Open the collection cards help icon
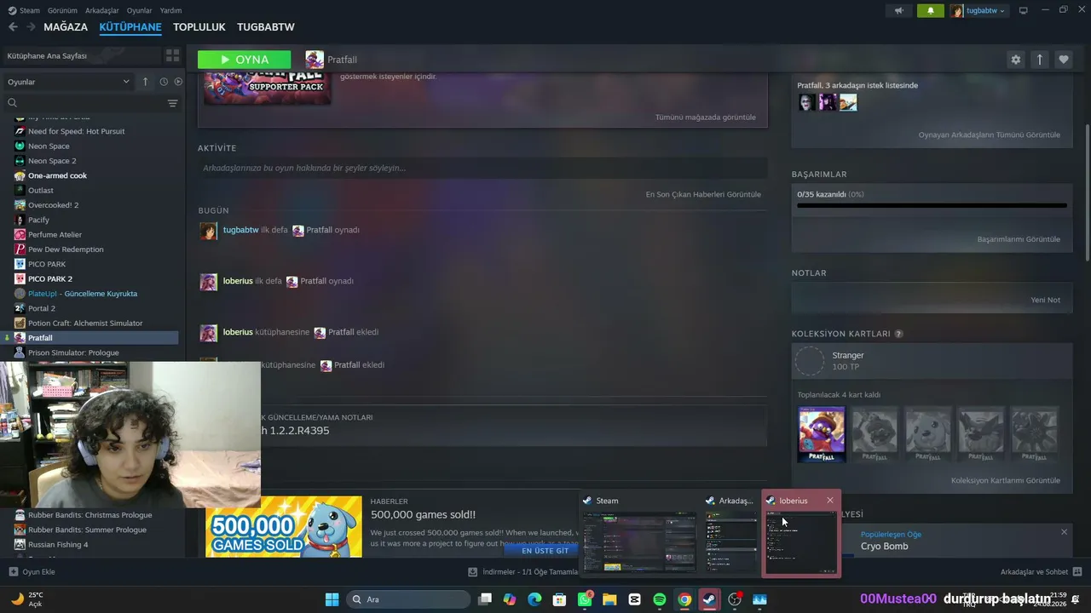Viewport: 1091px width, 613px height. pos(898,334)
